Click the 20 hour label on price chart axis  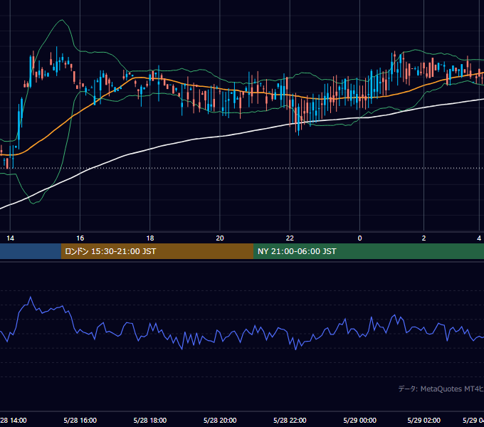tap(220, 238)
